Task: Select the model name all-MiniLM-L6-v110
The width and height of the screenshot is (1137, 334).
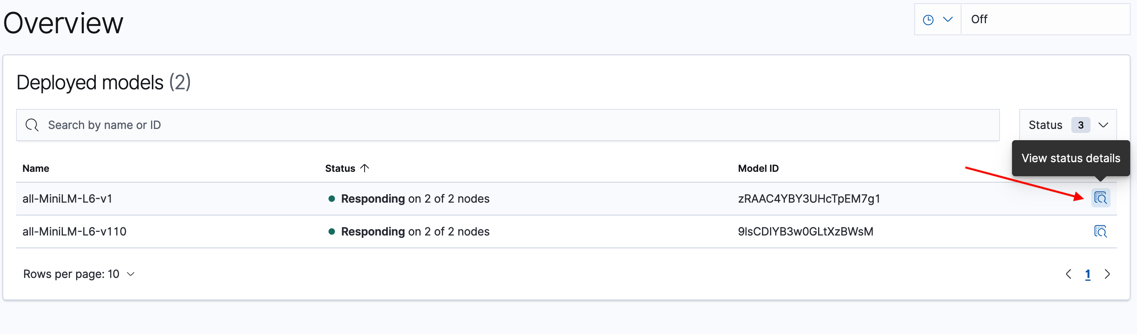Action: tap(74, 231)
